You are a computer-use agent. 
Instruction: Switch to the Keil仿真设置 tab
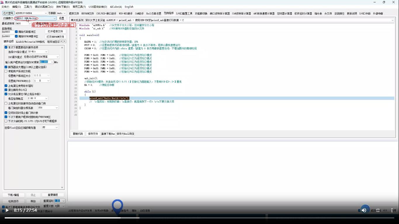(154, 13)
